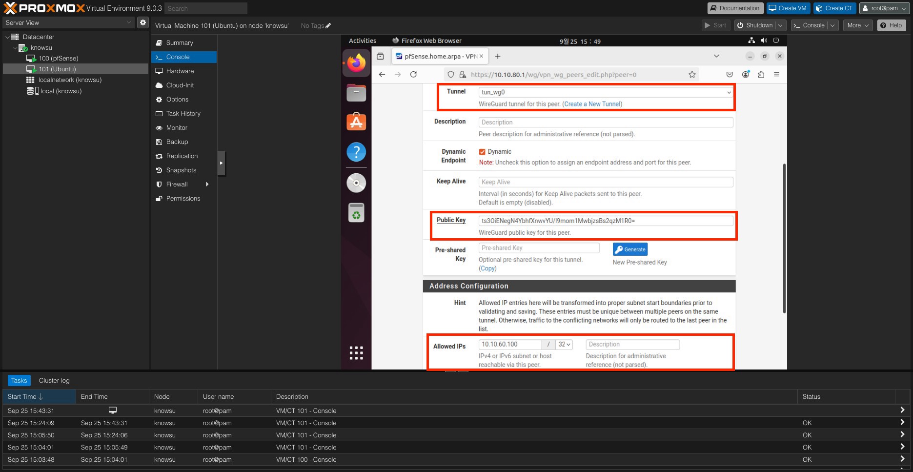Reload the Firefox page
This screenshot has height=472, width=913.
point(413,75)
